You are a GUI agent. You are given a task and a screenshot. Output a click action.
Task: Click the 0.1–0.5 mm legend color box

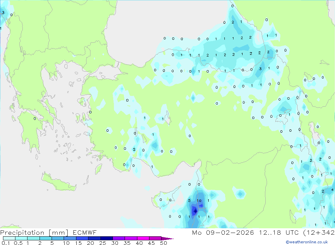pyautogui.click(x=9, y=238)
